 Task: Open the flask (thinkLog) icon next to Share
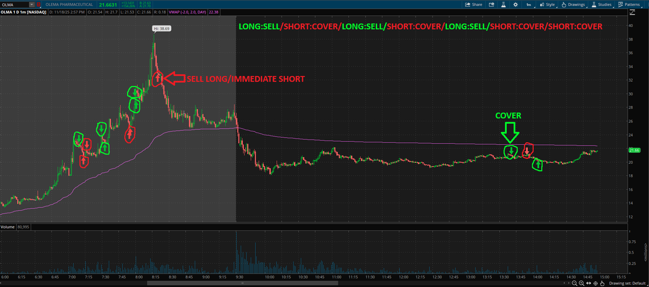click(504, 4)
